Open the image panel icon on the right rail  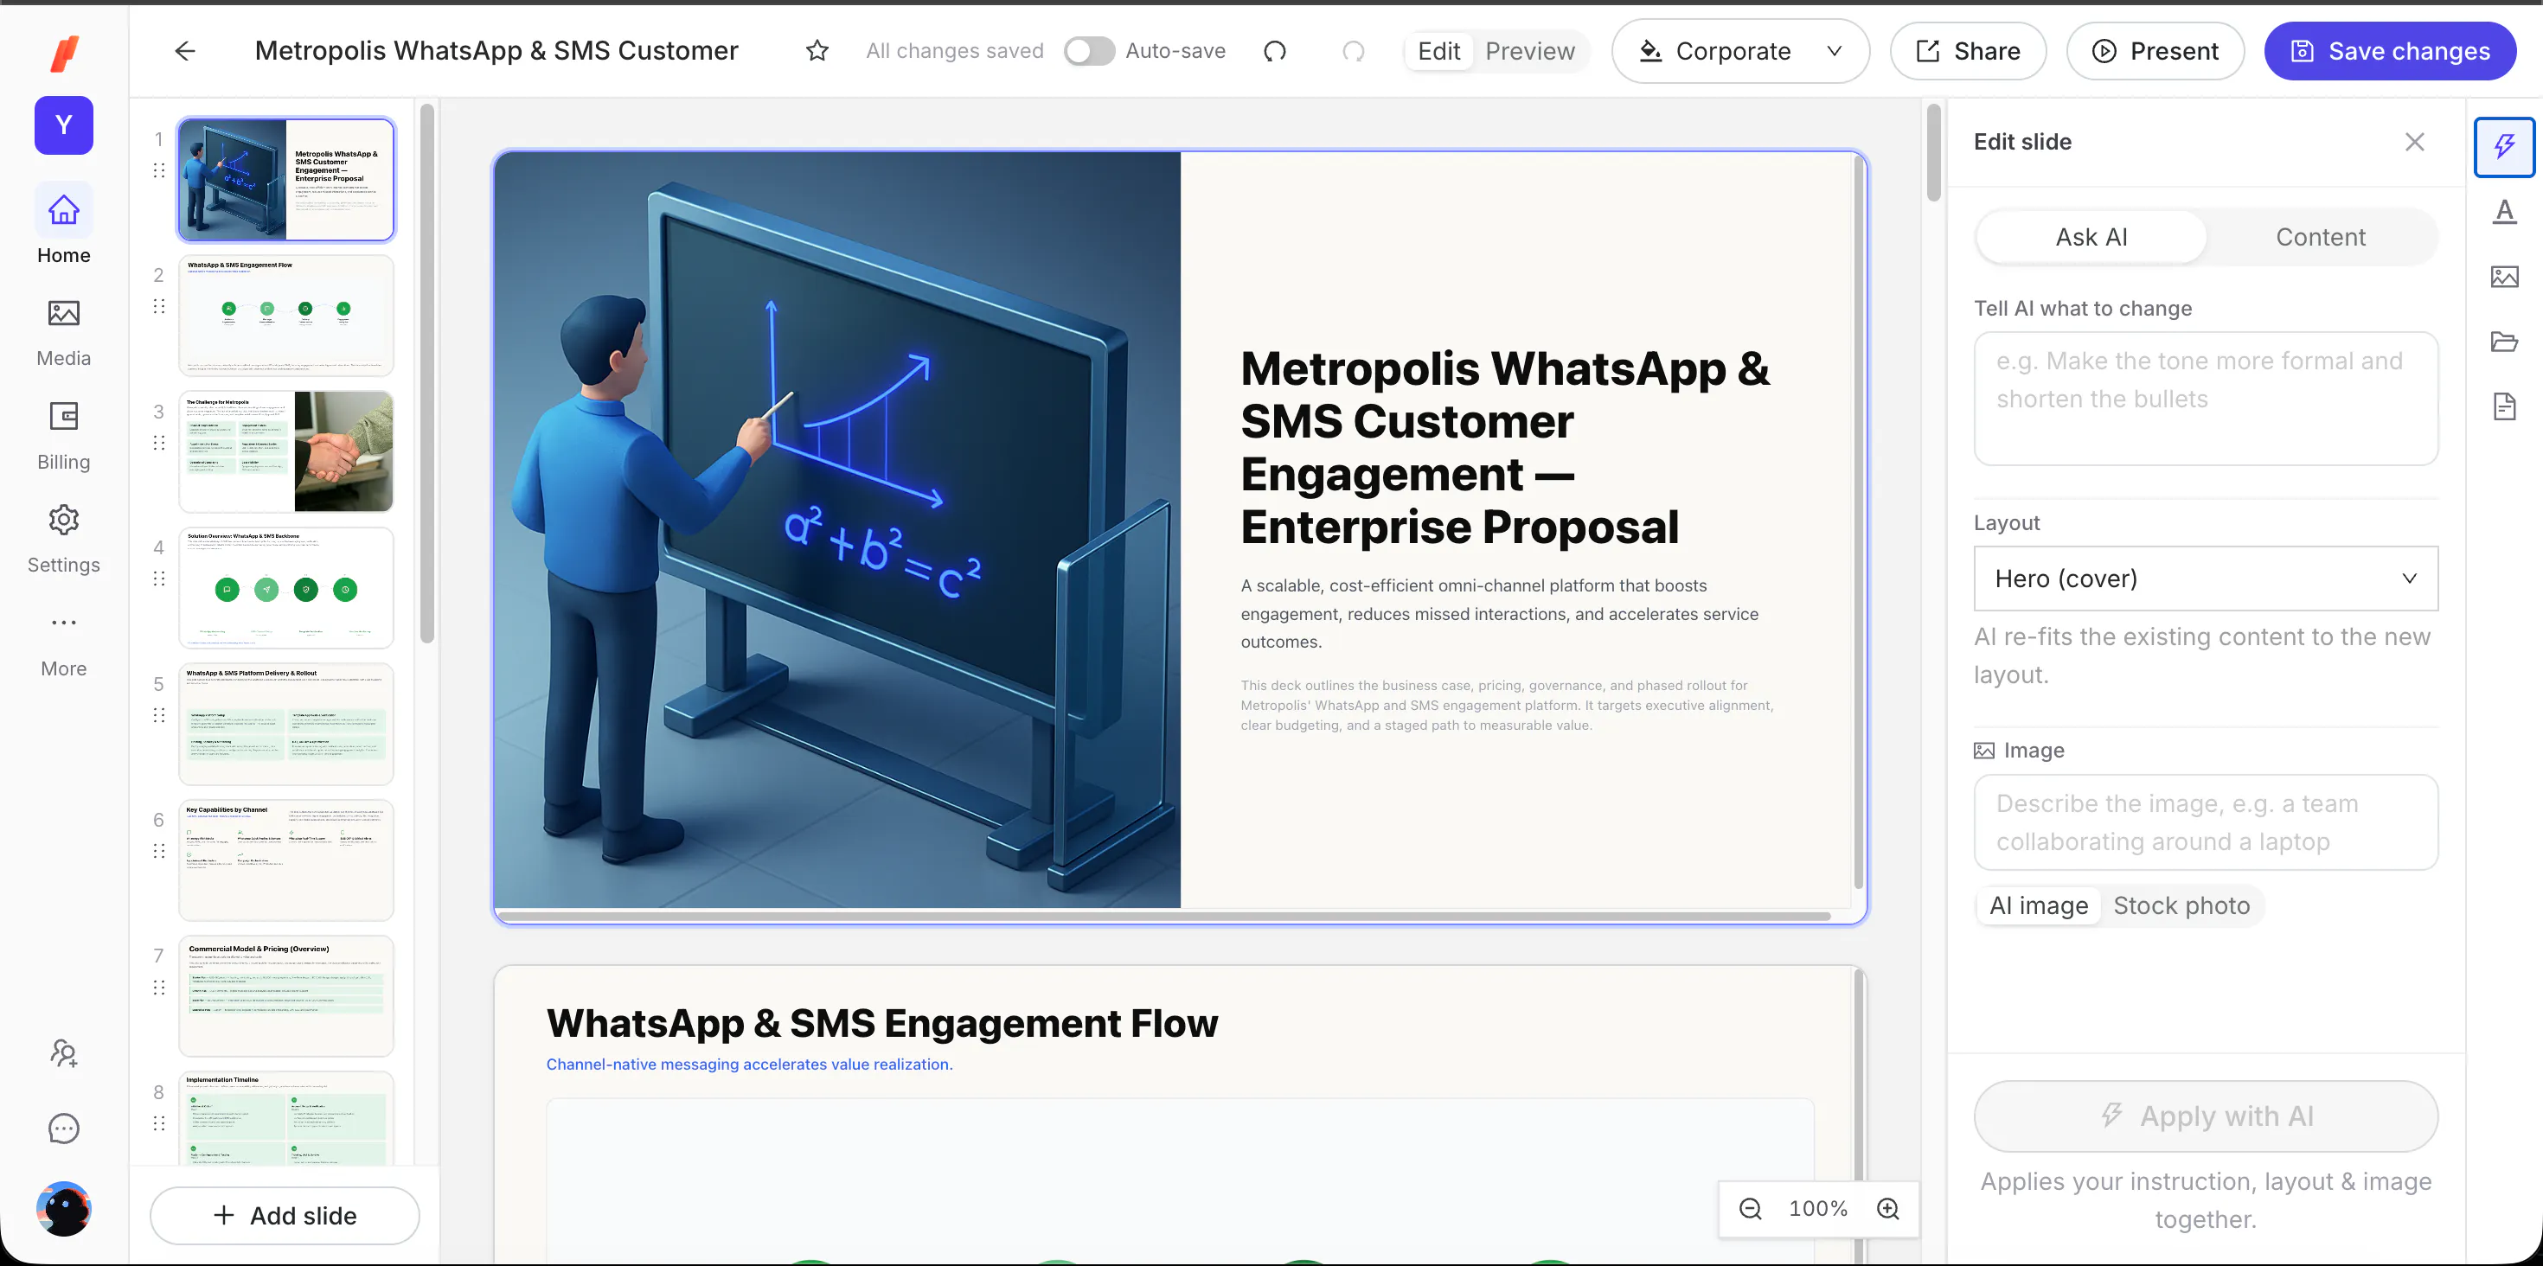[2504, 277]
